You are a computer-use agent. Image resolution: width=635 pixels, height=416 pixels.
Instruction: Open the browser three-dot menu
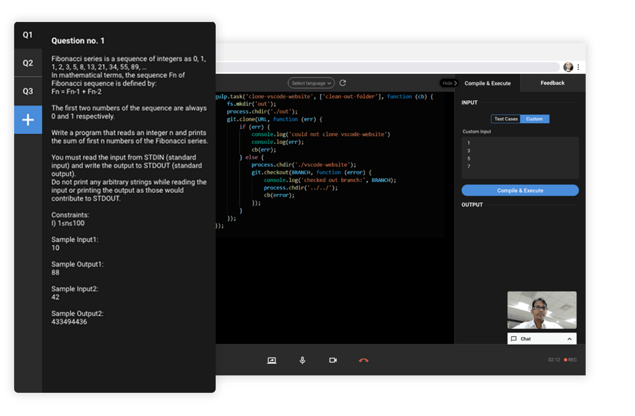point(578,67)
